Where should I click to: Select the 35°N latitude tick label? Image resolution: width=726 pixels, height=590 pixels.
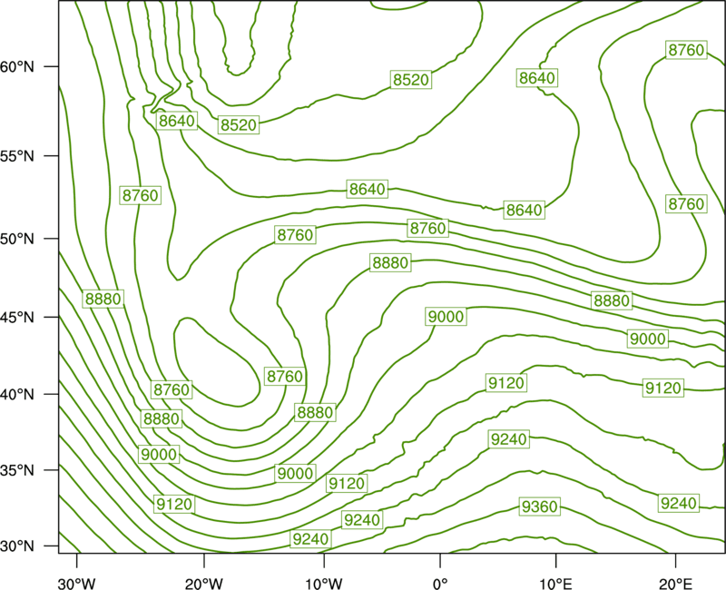17,470
